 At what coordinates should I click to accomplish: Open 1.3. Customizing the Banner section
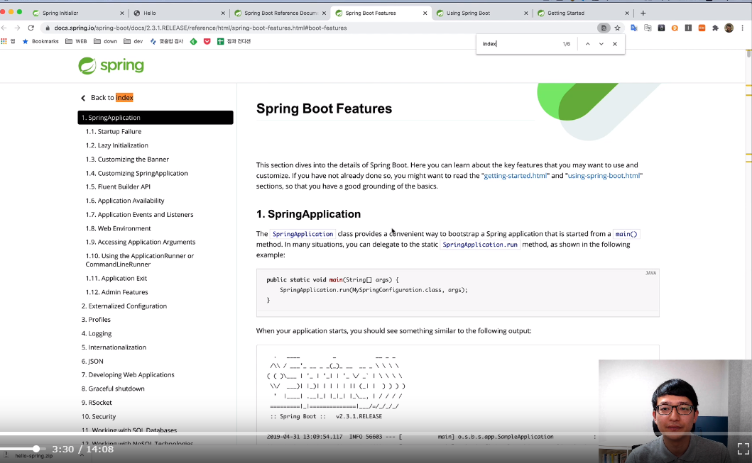coord(127,160)
